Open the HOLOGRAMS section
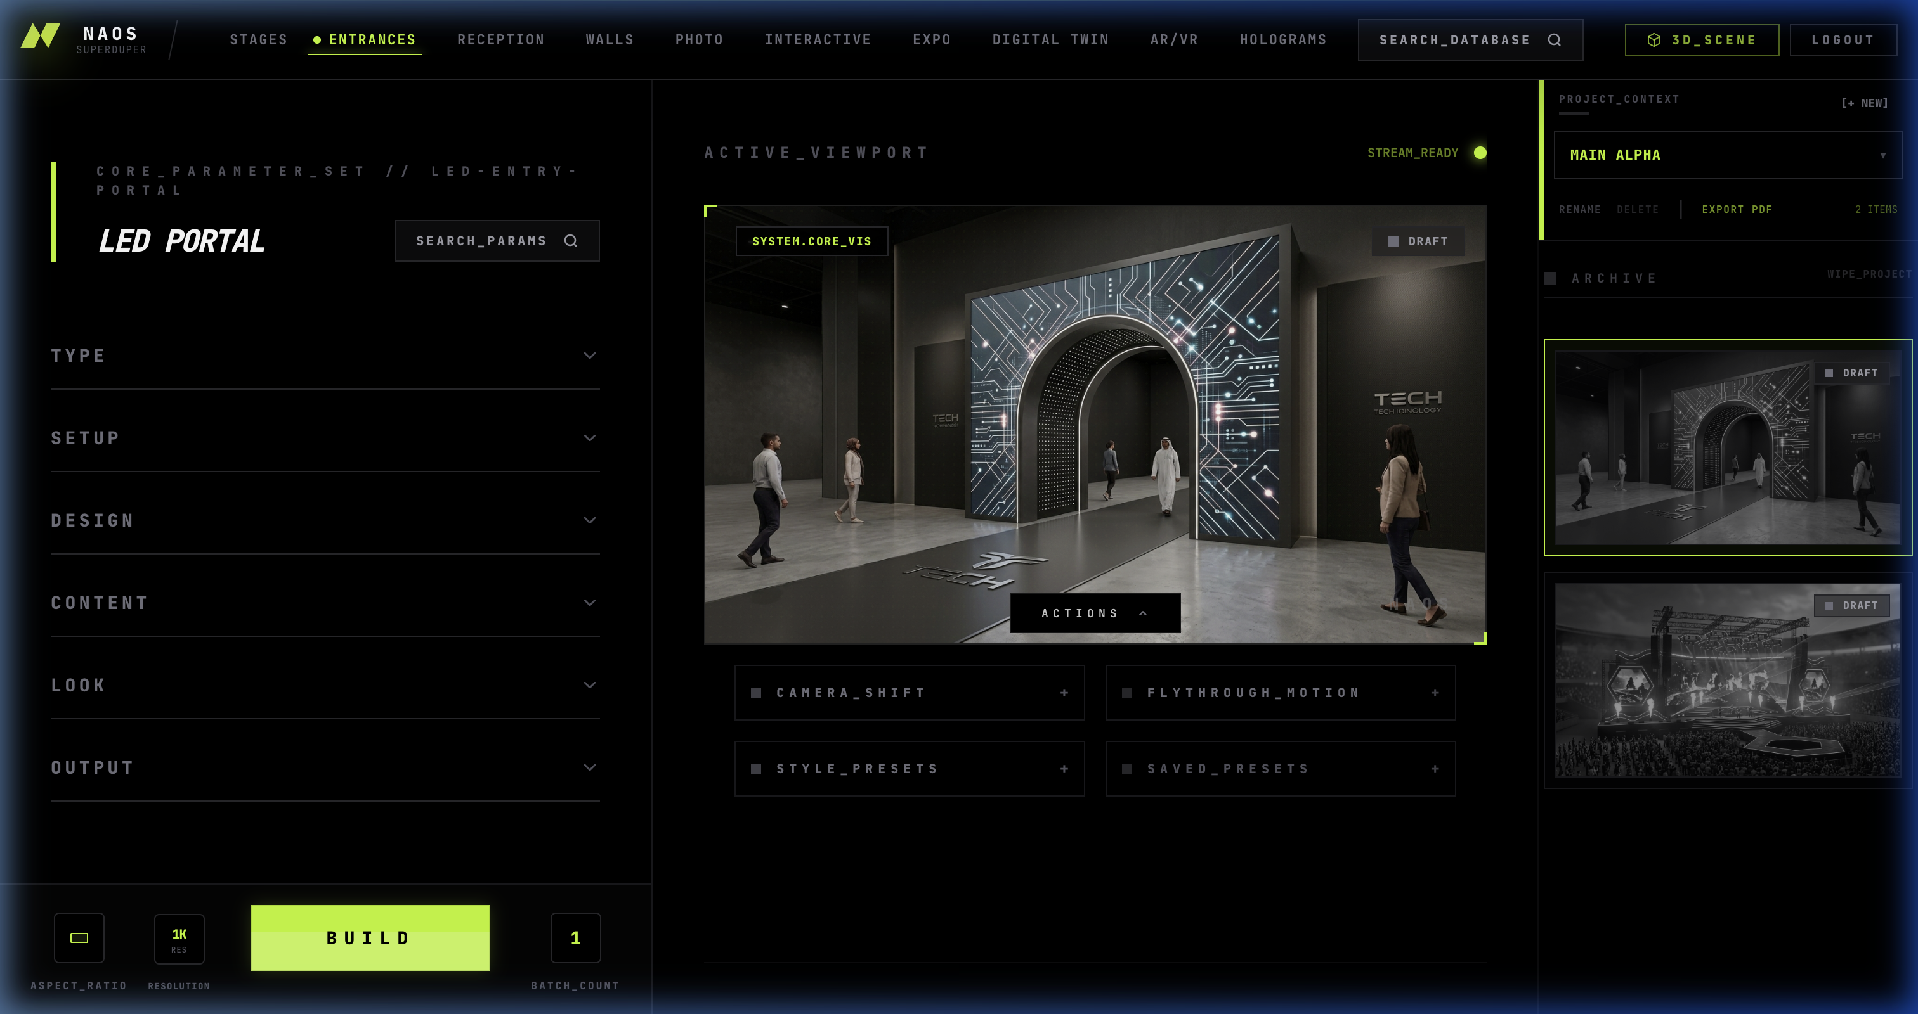1918x1014 pixels. [x=1283, y=39]
